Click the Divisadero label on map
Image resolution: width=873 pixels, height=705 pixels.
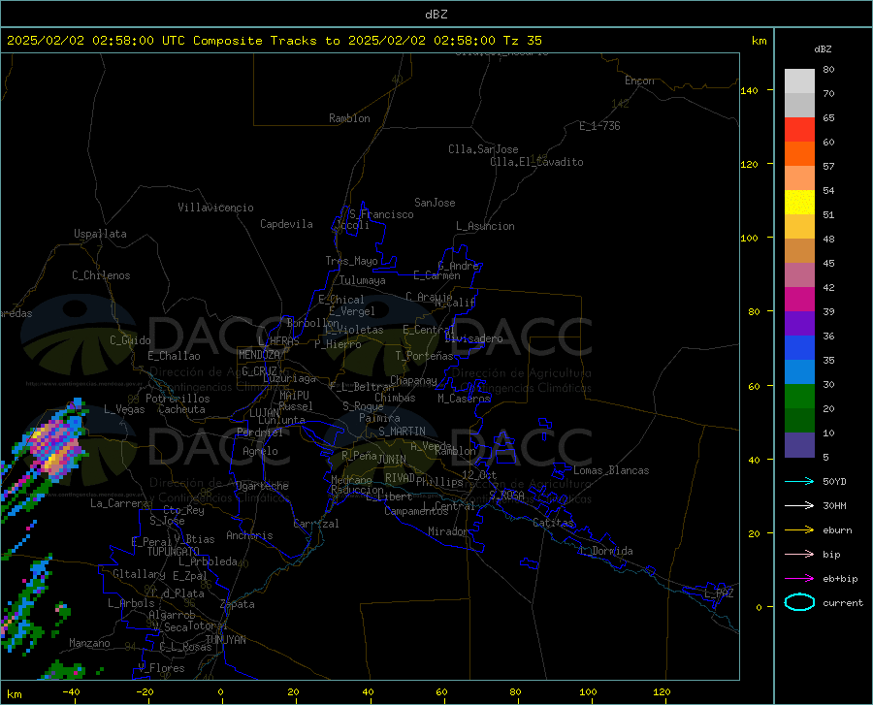pyautogui.click(x=473, y=338)
